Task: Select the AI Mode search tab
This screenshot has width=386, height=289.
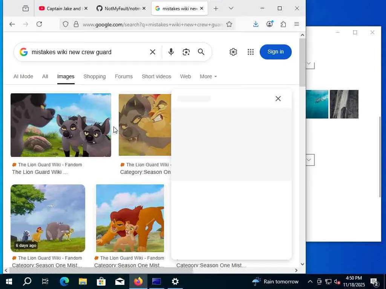Action: (23, 76)
